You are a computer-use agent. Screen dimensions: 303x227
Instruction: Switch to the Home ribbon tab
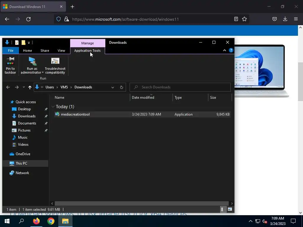(28, 51)
